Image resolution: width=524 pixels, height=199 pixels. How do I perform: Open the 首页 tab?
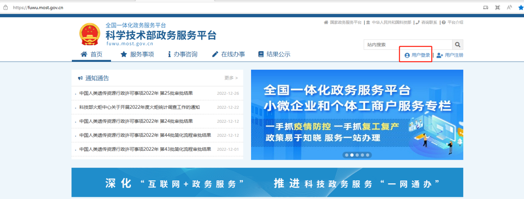[91, 54]
